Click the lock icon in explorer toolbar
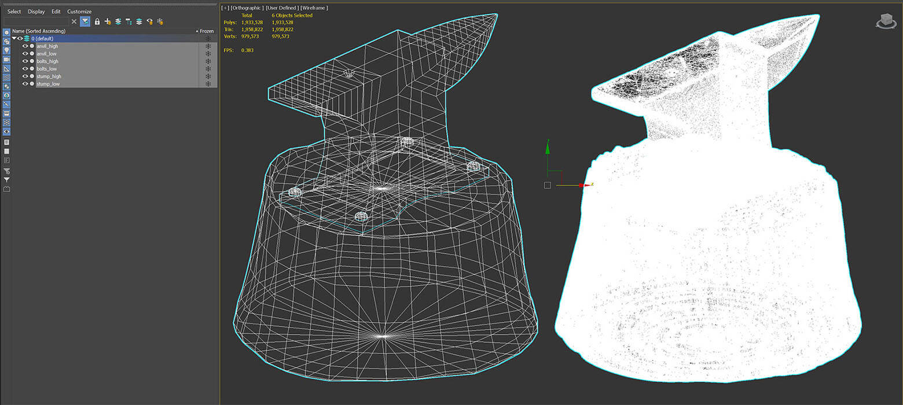The width and height of the screenshot is (903, 405). (x=97, y=21)
